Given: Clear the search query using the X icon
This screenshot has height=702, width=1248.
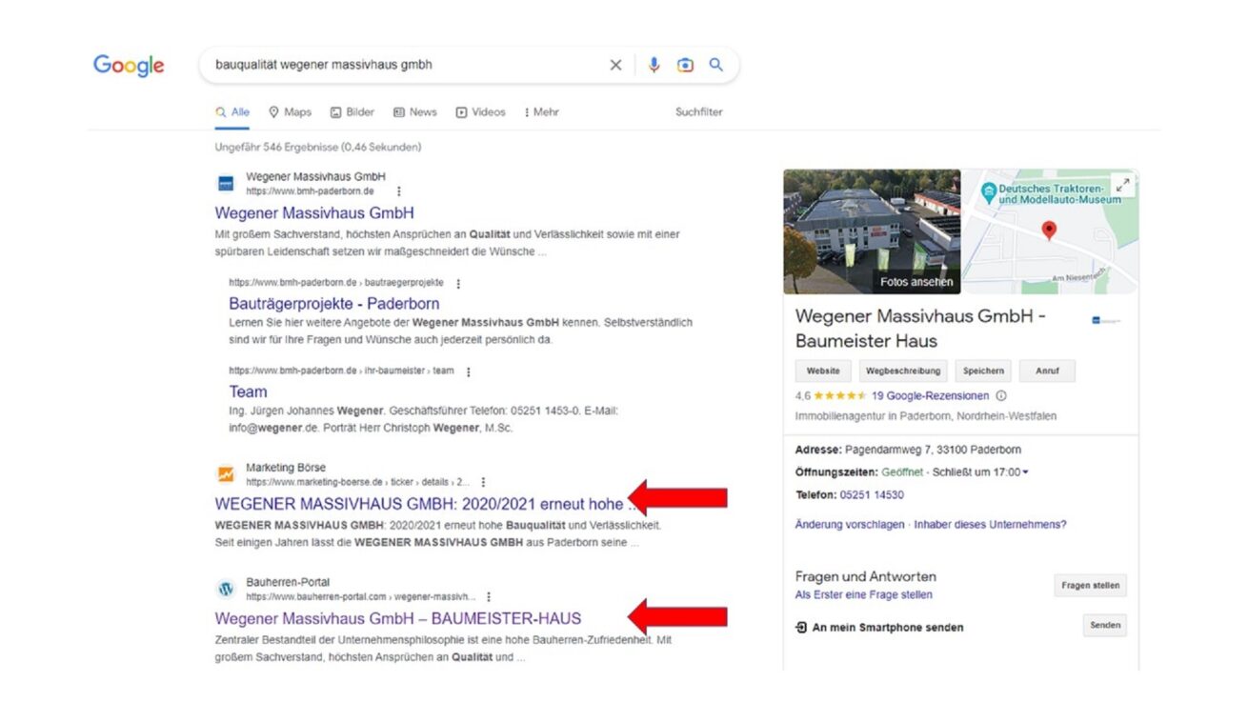Looking at the screenshot, I should click(x=615, y=65).
